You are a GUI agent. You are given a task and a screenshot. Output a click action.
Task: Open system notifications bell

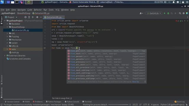pyautogui.click(x=174, y=2)
